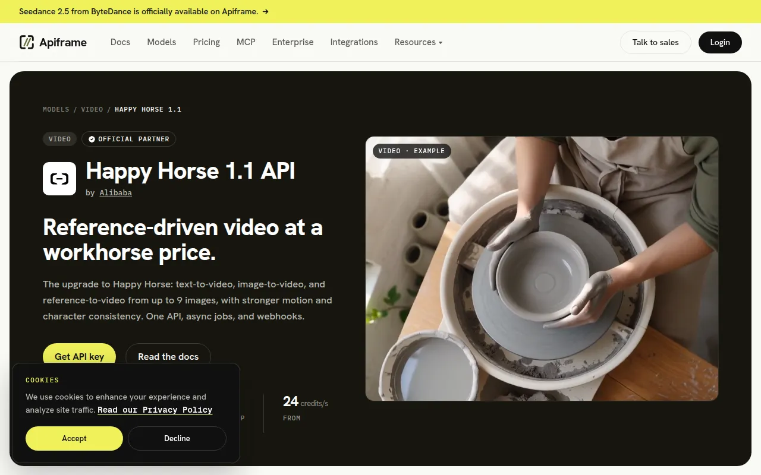Open the Docs menu item
The height and width of the screenshot is (475, 761).
click(120, 42)
